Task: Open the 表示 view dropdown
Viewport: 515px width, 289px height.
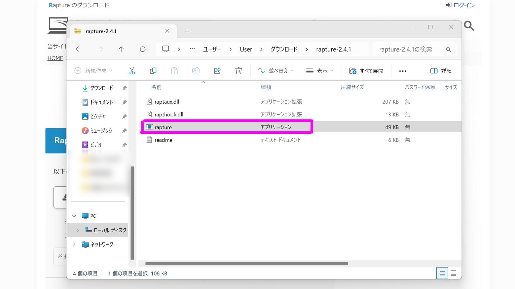Action: tap(320, 71)
